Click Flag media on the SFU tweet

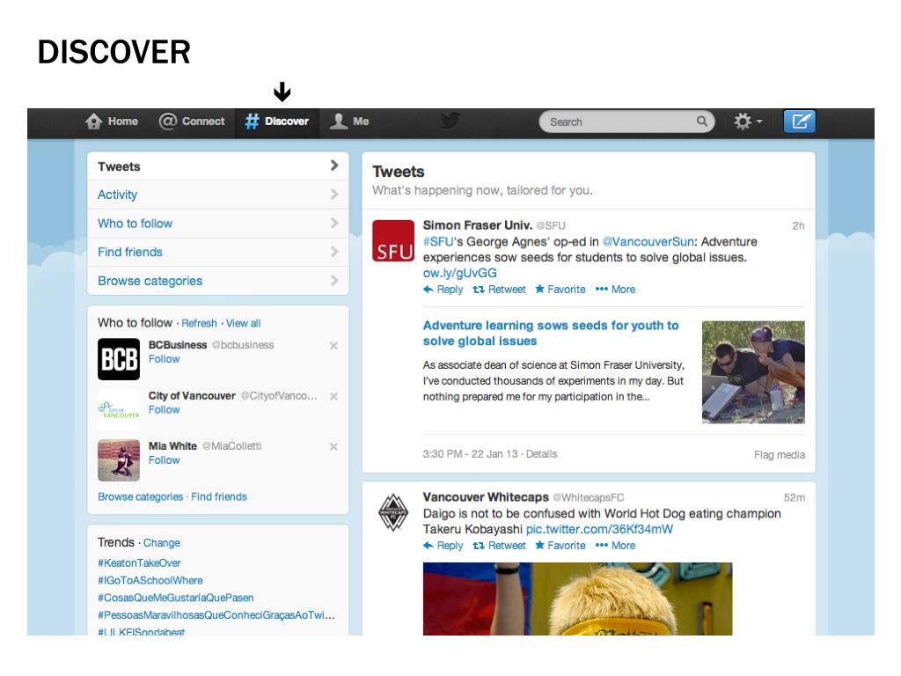[x=780, y=455]
